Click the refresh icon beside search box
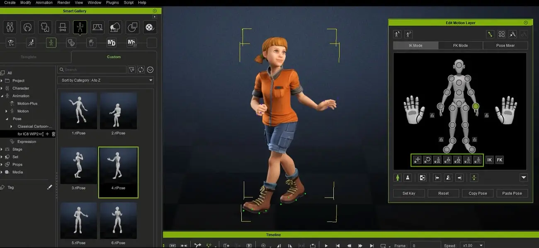Screen dimensions: 539x248 tap(141, 70)
